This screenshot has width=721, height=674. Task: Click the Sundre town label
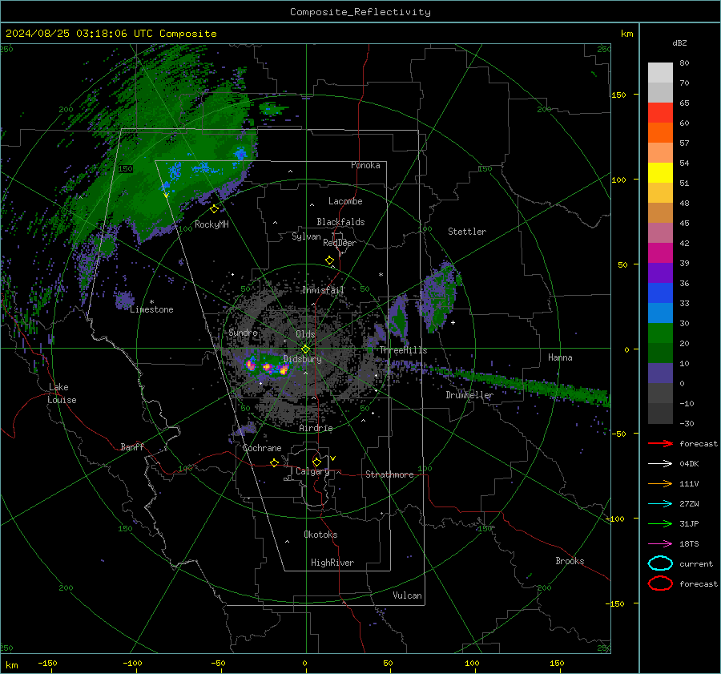(243, 333)
